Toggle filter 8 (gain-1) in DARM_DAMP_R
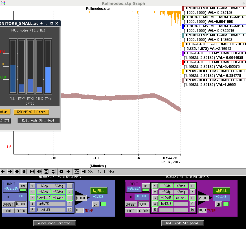 point(192,198)
